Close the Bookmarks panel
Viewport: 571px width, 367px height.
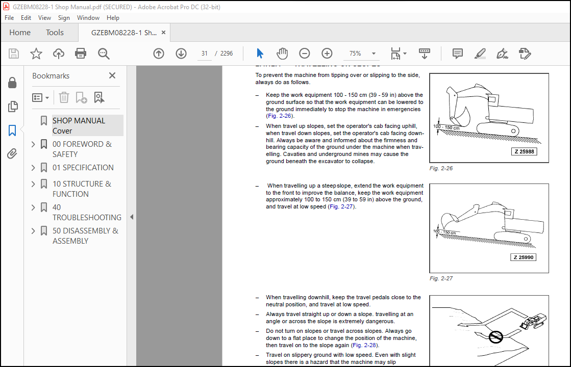112,75
